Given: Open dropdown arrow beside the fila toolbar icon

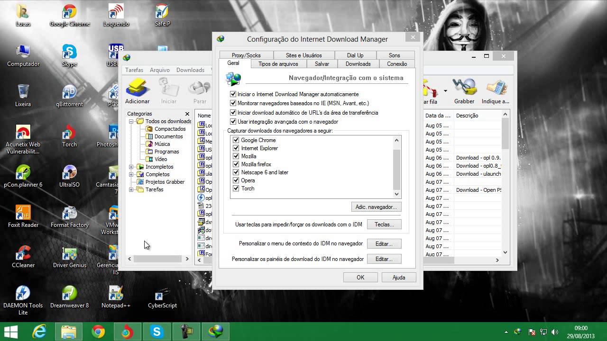Looking at the screenshot, I should [445, 90].
